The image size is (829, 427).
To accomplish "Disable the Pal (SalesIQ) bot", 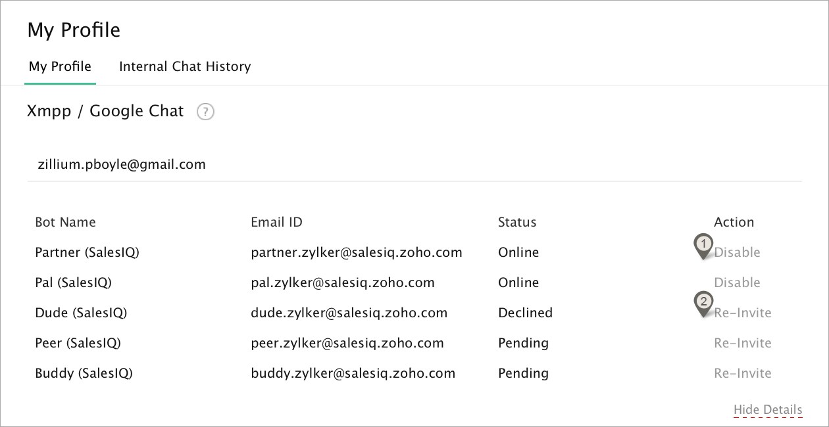I will click(x=737, y=282).
